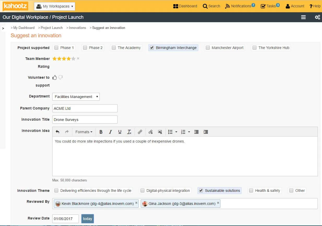322x226 pixels.
Task: Click the Kahootz logo
Action: click(x=15, y=6)
